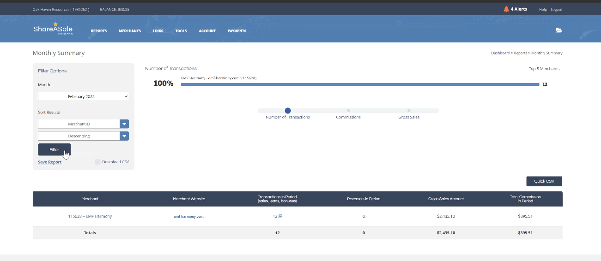Viewport: 601px width, 261px height.
Task: Open the Month dropdown February 2022
Action: coord(83,96)
